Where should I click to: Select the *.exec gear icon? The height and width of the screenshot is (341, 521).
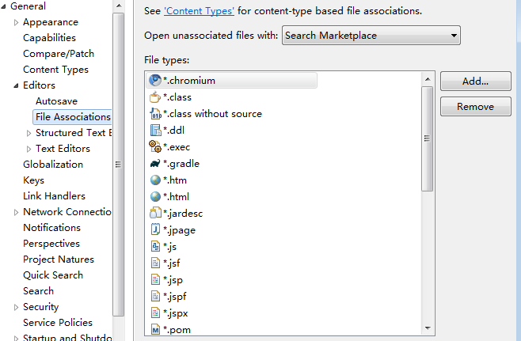(155, 146)
